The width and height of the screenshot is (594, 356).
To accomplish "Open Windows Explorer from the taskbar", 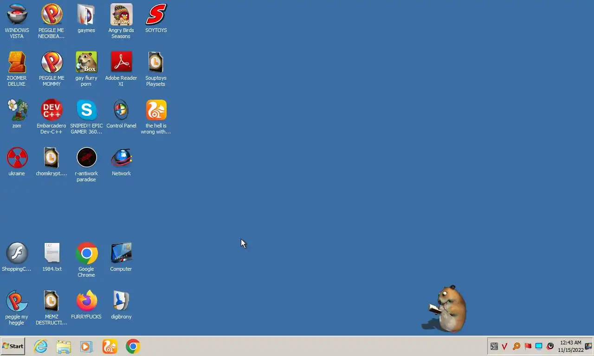I will 64,346.
